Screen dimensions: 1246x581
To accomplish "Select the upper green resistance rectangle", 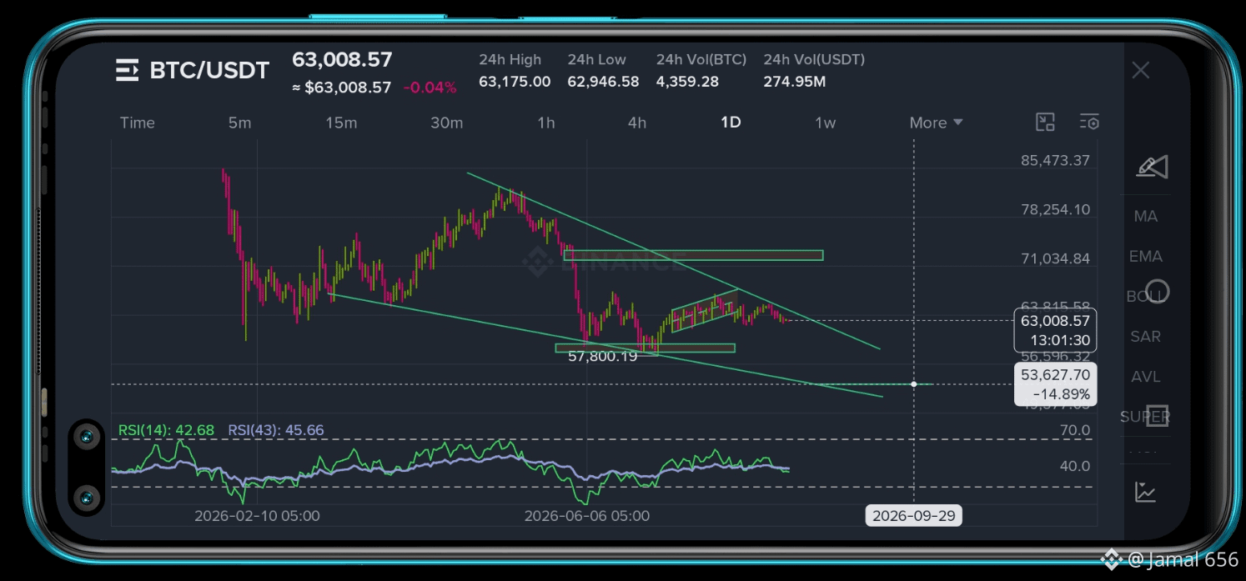I will click(x=693, y=255).
